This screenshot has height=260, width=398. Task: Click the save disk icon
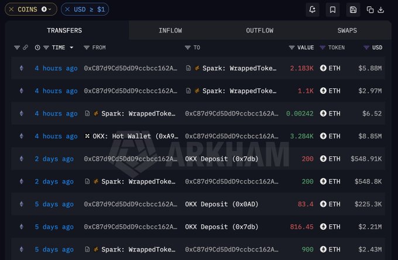[353, 9]
